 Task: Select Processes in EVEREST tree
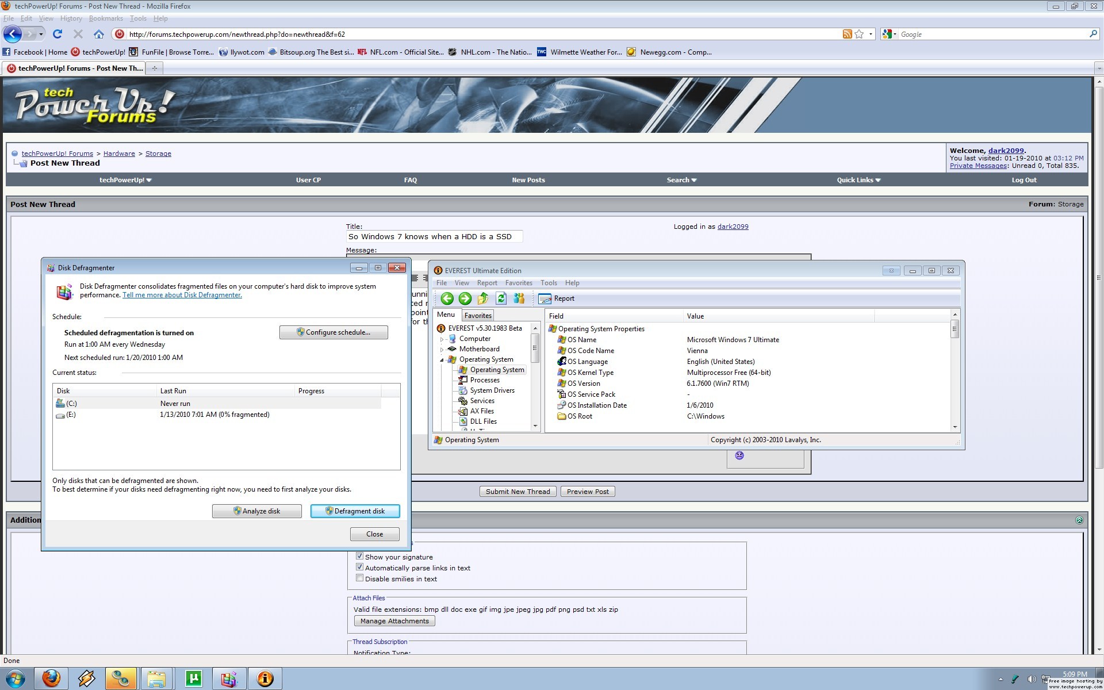[485, 380]
